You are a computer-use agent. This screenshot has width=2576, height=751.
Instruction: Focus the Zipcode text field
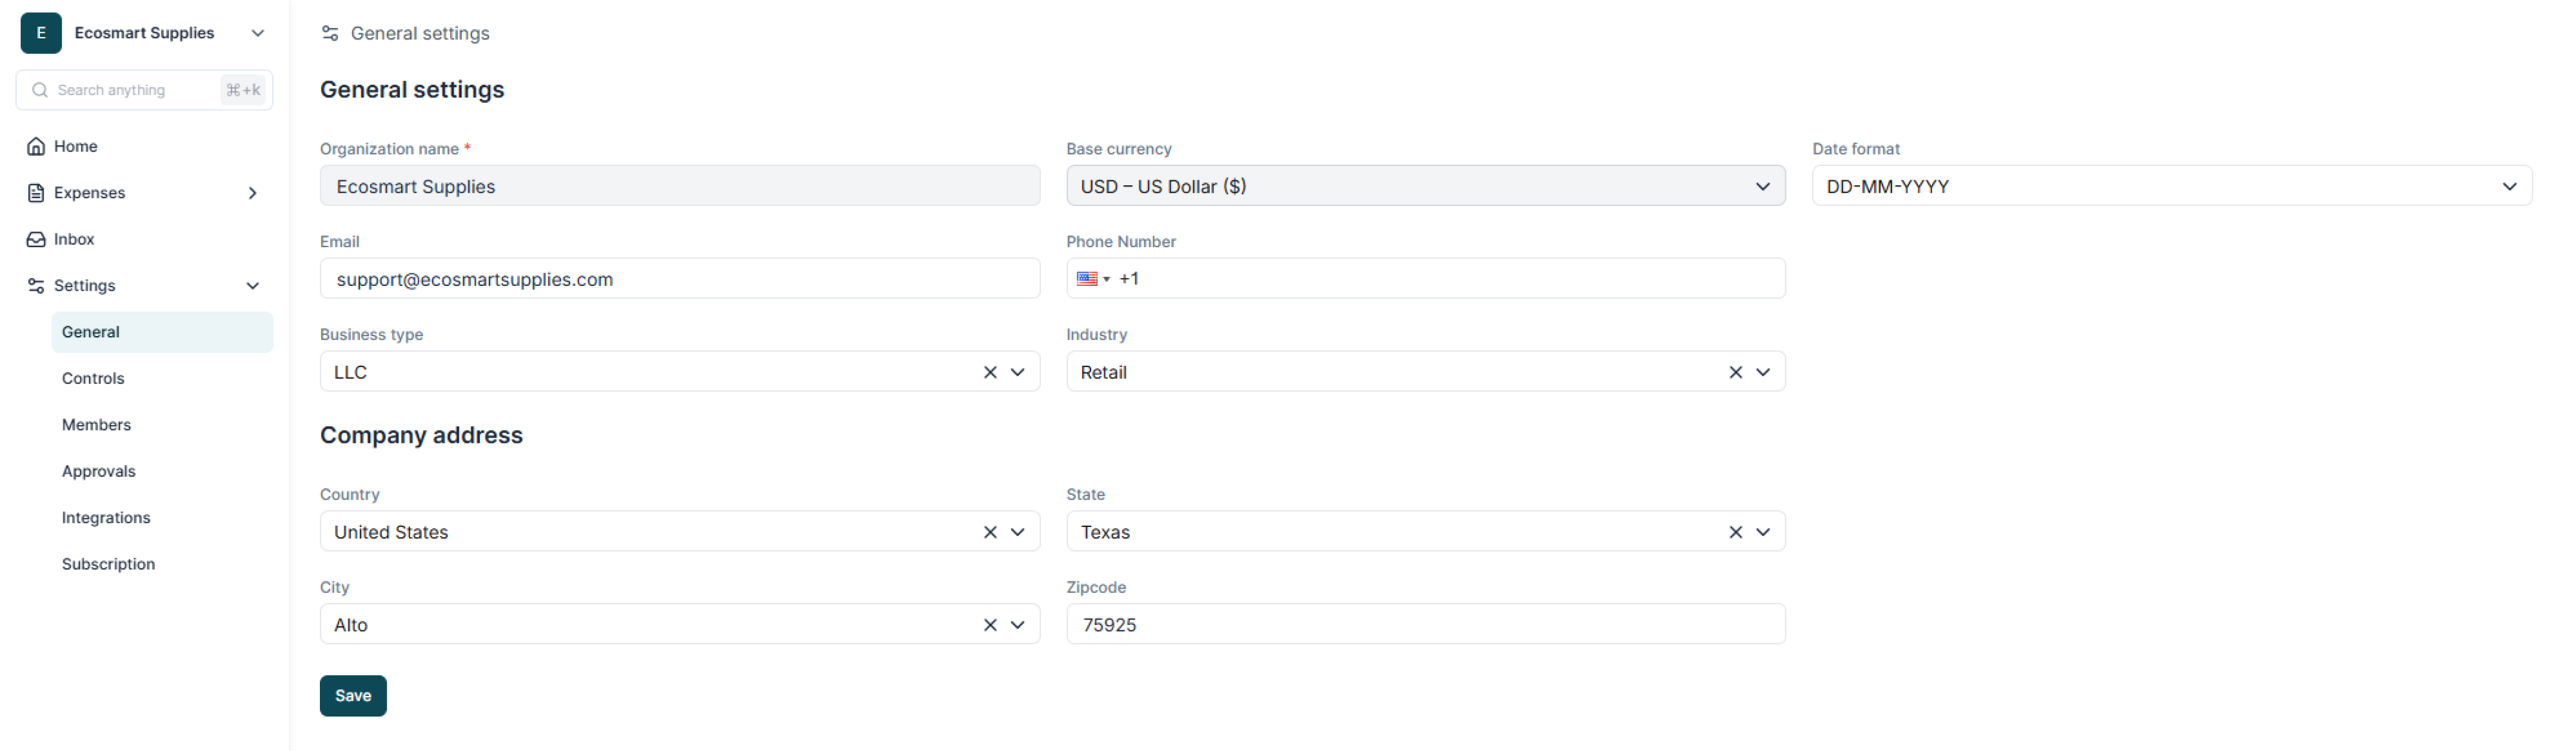coord(1425,625)
